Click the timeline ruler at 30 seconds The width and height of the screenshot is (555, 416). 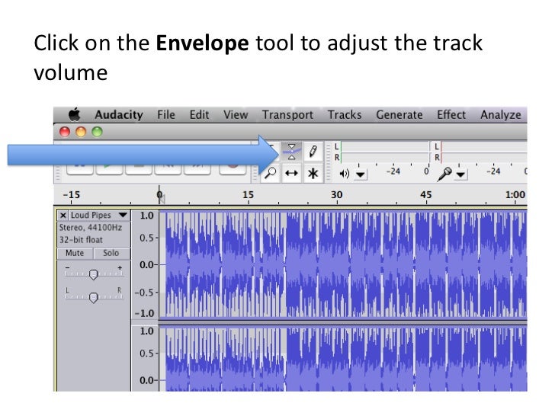pos(337,195)
